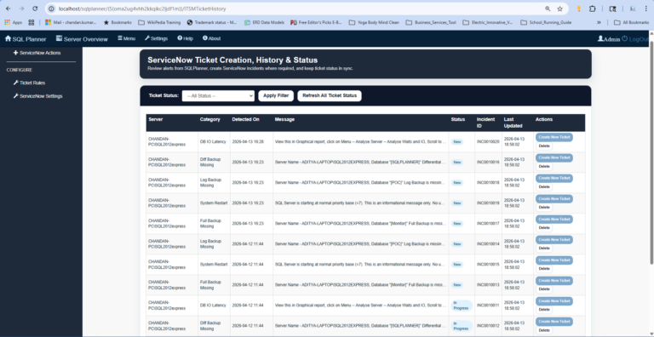Bookmark this page with the star icon
This screenshot has height=337, width=654.
click(559, 9)
